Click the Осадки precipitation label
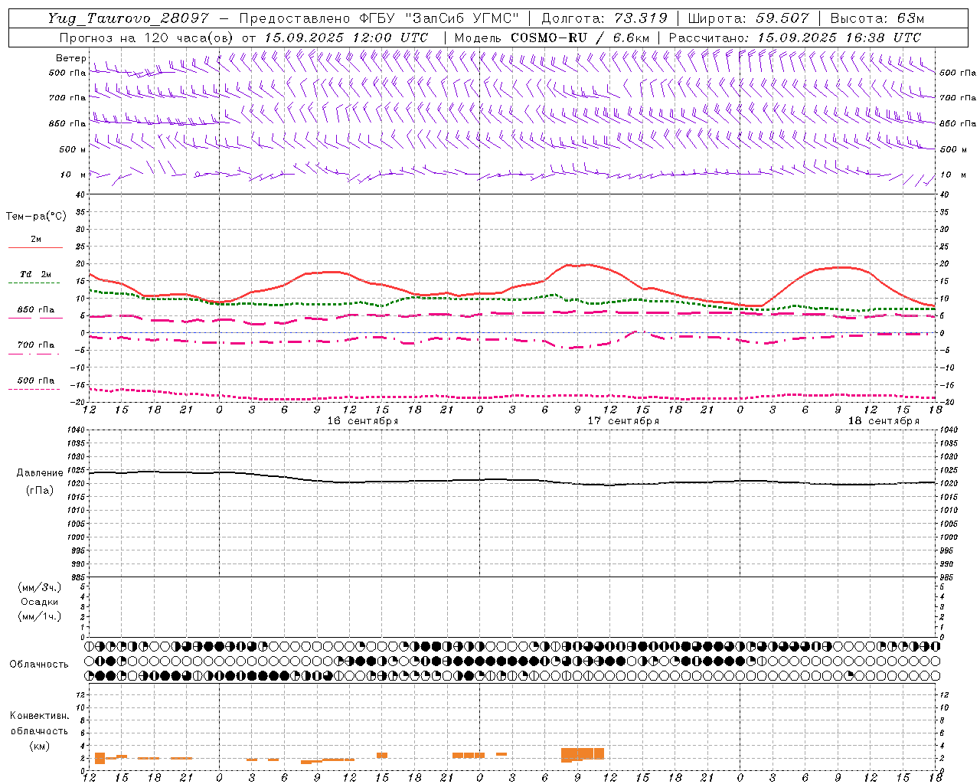The width and height of the screenshot is (980, 784). click(40, 603)
